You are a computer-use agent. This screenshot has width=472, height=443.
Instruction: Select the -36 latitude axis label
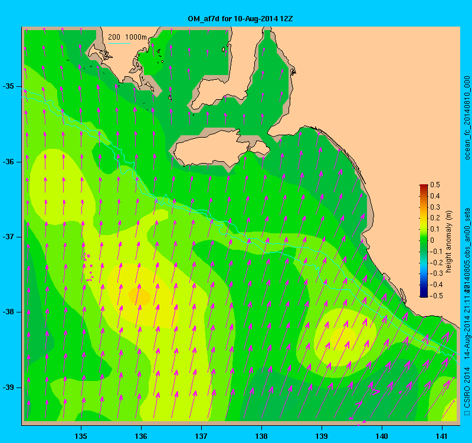point(8,162)
